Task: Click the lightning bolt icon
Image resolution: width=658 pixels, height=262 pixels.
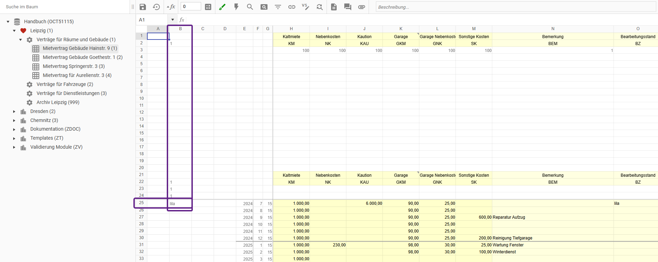Action: (236, 7)
